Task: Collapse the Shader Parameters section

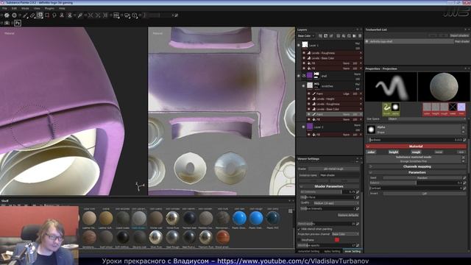Action: tap(329, 186)
